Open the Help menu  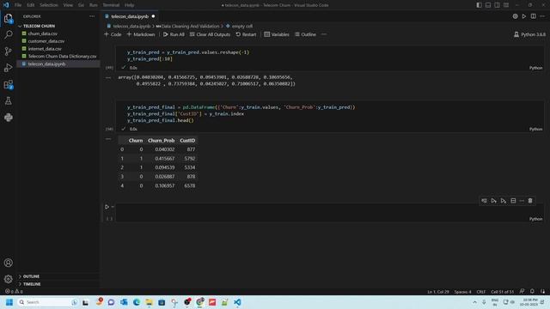(130, 5)
